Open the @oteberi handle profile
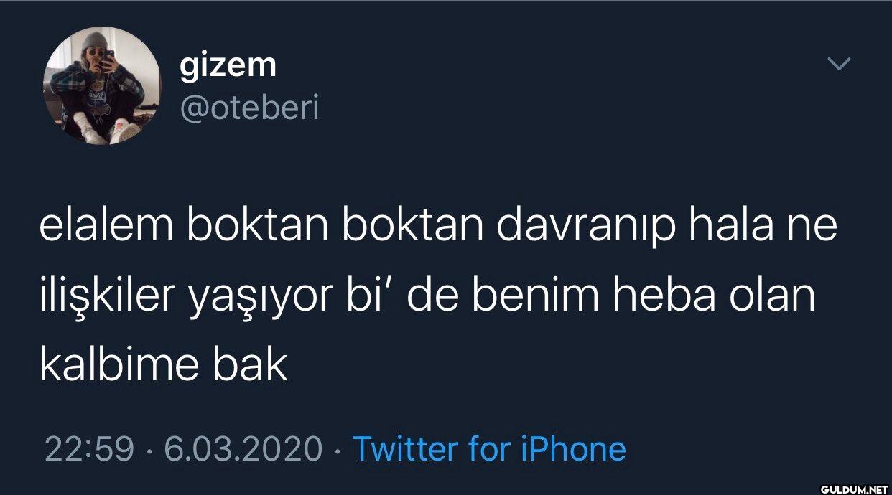 point(248,108)
